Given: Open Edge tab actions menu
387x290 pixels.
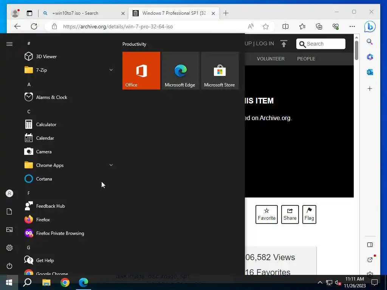Looking at the screenshot, I should click(x=29, y=13).
